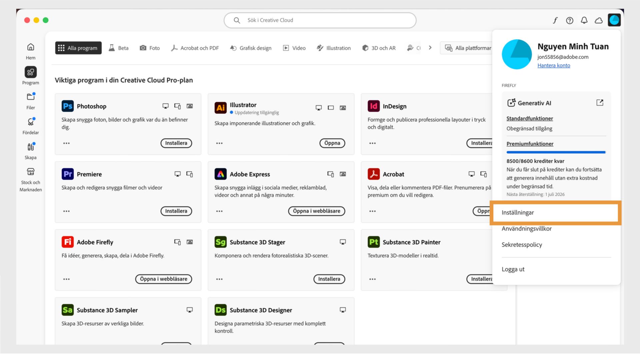Click the Adobe Firefly app icon
The image size is (640, 354).
(x=68, y=242)
